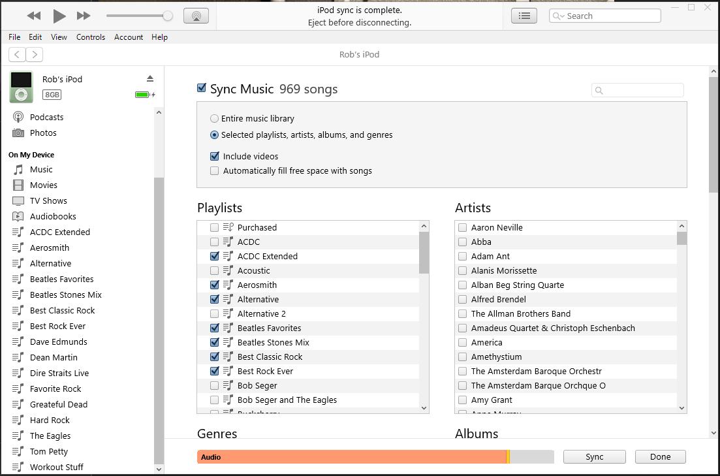The image size is (720, 476).
Task: Check the Amy Grant artist checkbox
Action: pos(462,400)
